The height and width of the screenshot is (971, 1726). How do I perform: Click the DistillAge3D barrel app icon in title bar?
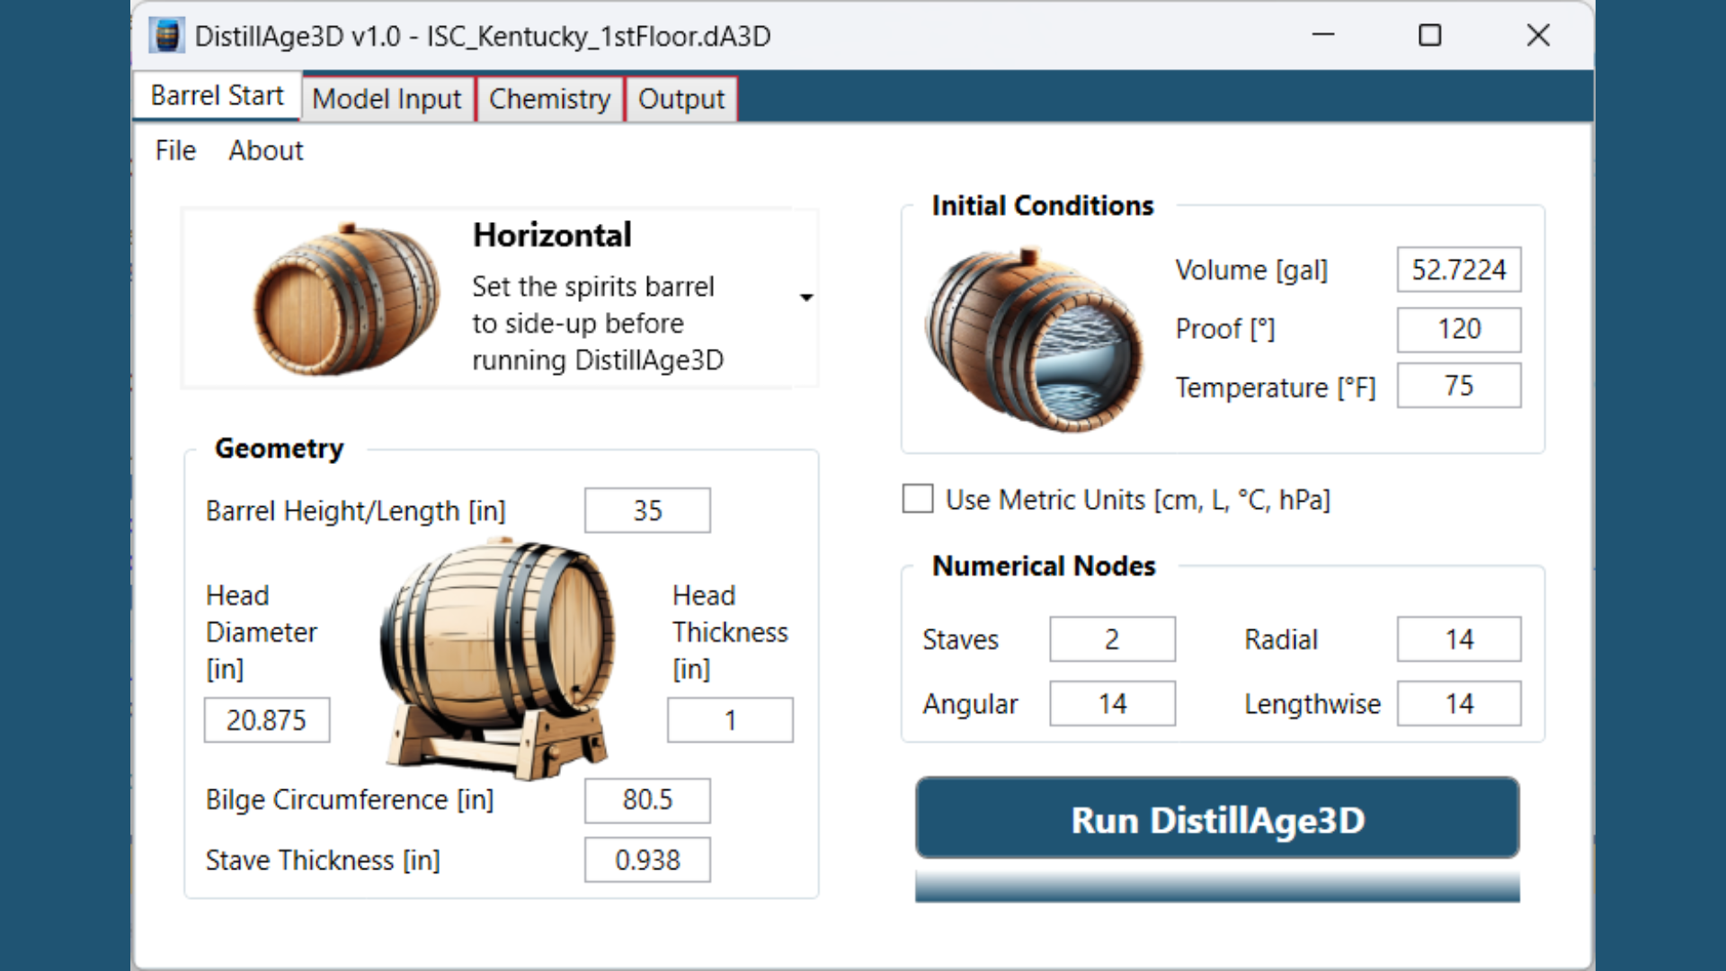click(x=167, y=36)
